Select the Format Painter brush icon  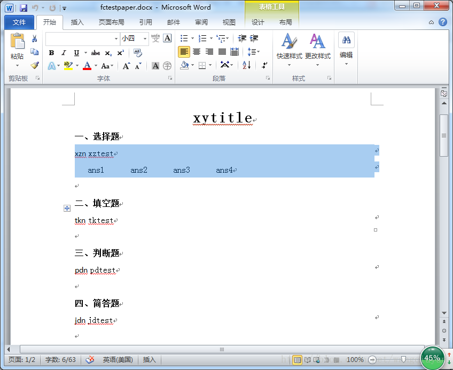click(35, 65)
